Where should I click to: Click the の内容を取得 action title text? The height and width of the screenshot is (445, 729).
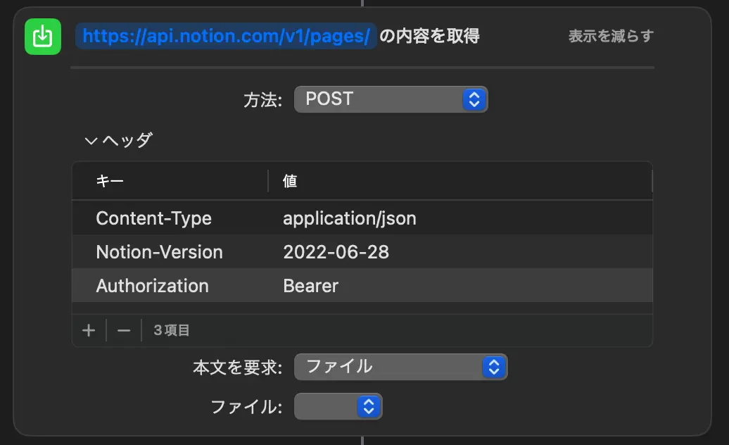tap(429, 36)
